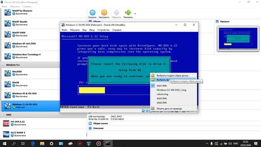The height and width of the screenshot is (147, 261).
Task: Open Файл menu in VirtualBox Manager
Action: 4,7
